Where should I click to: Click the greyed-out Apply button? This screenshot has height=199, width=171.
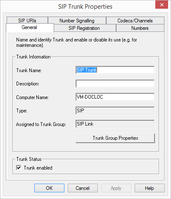click(x=116, y=188)
